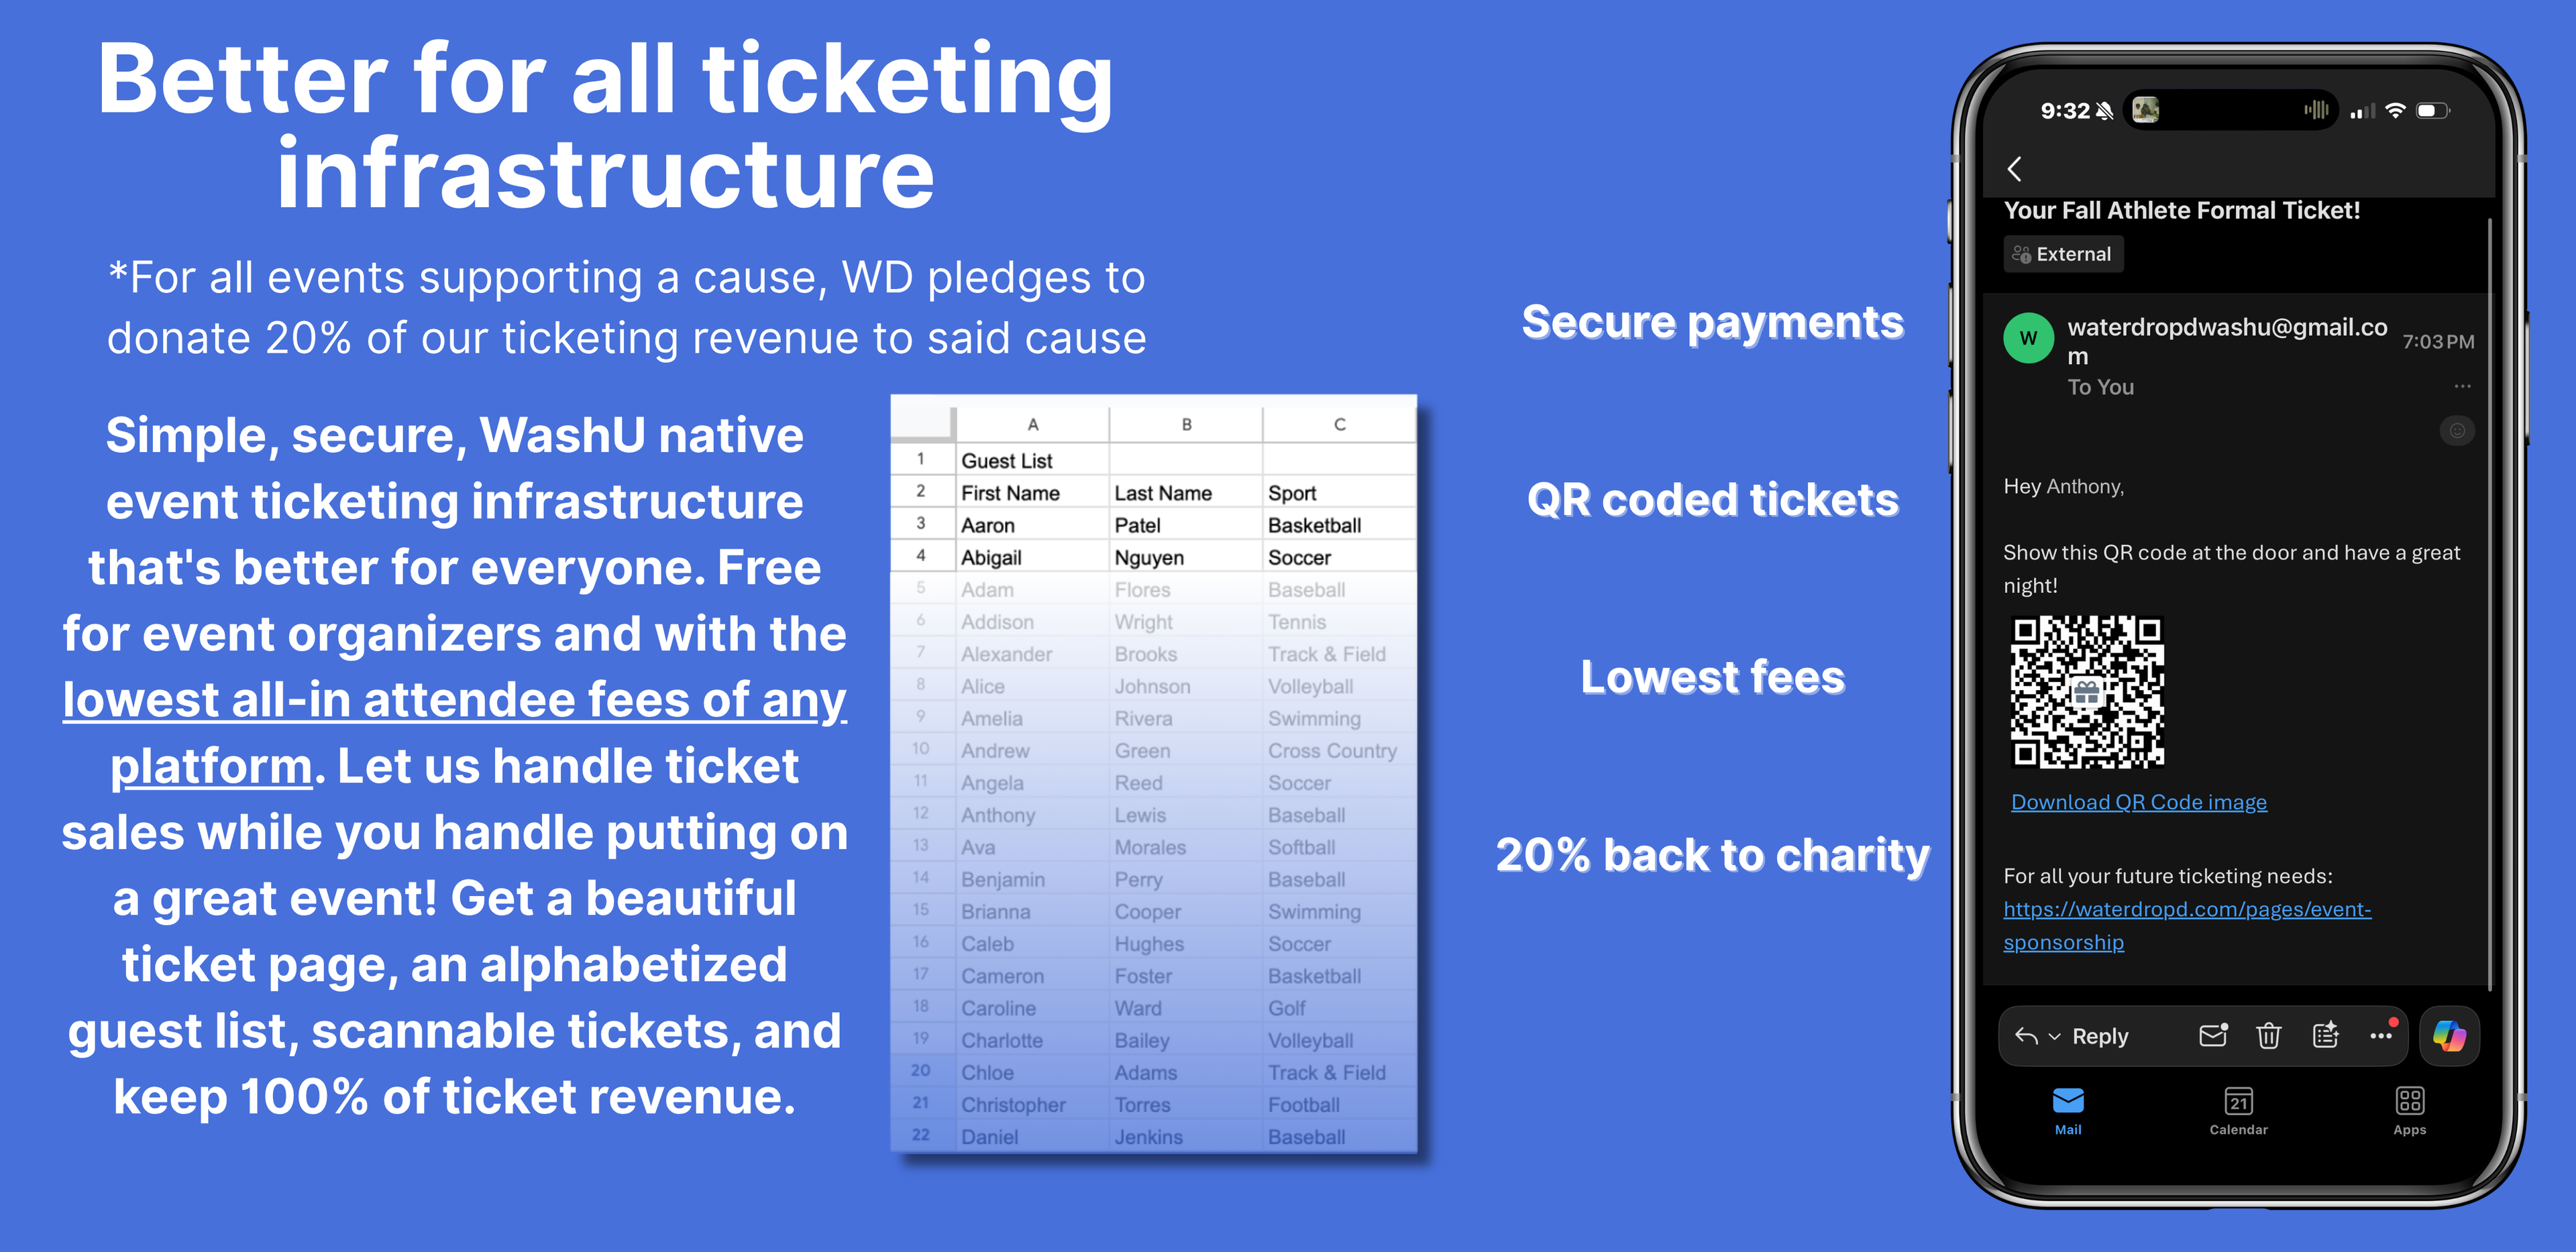Select the Guest List cell in spreadsheet
Screen dimensions: 2576x1252
(x=1006, y=460)
